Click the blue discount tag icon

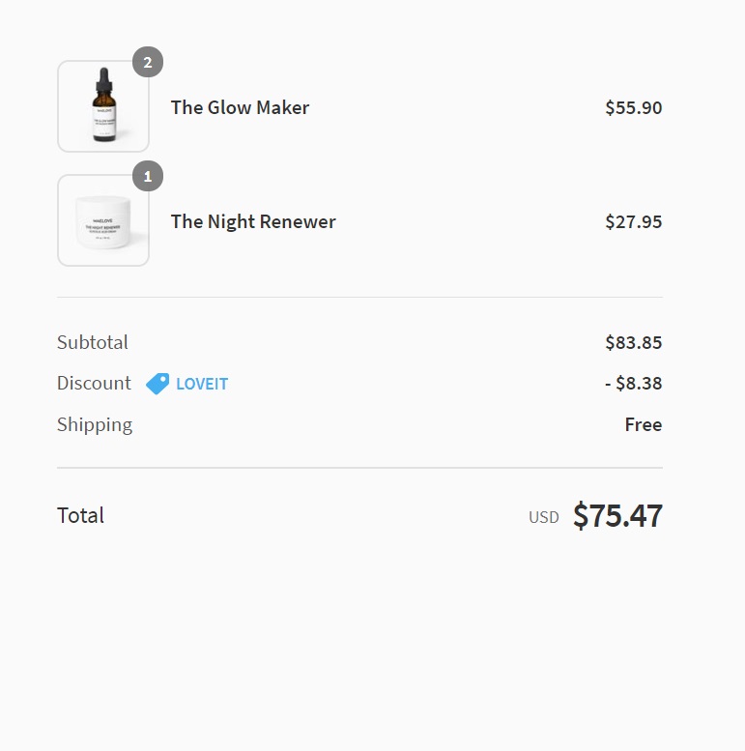(x=158, y=384)
